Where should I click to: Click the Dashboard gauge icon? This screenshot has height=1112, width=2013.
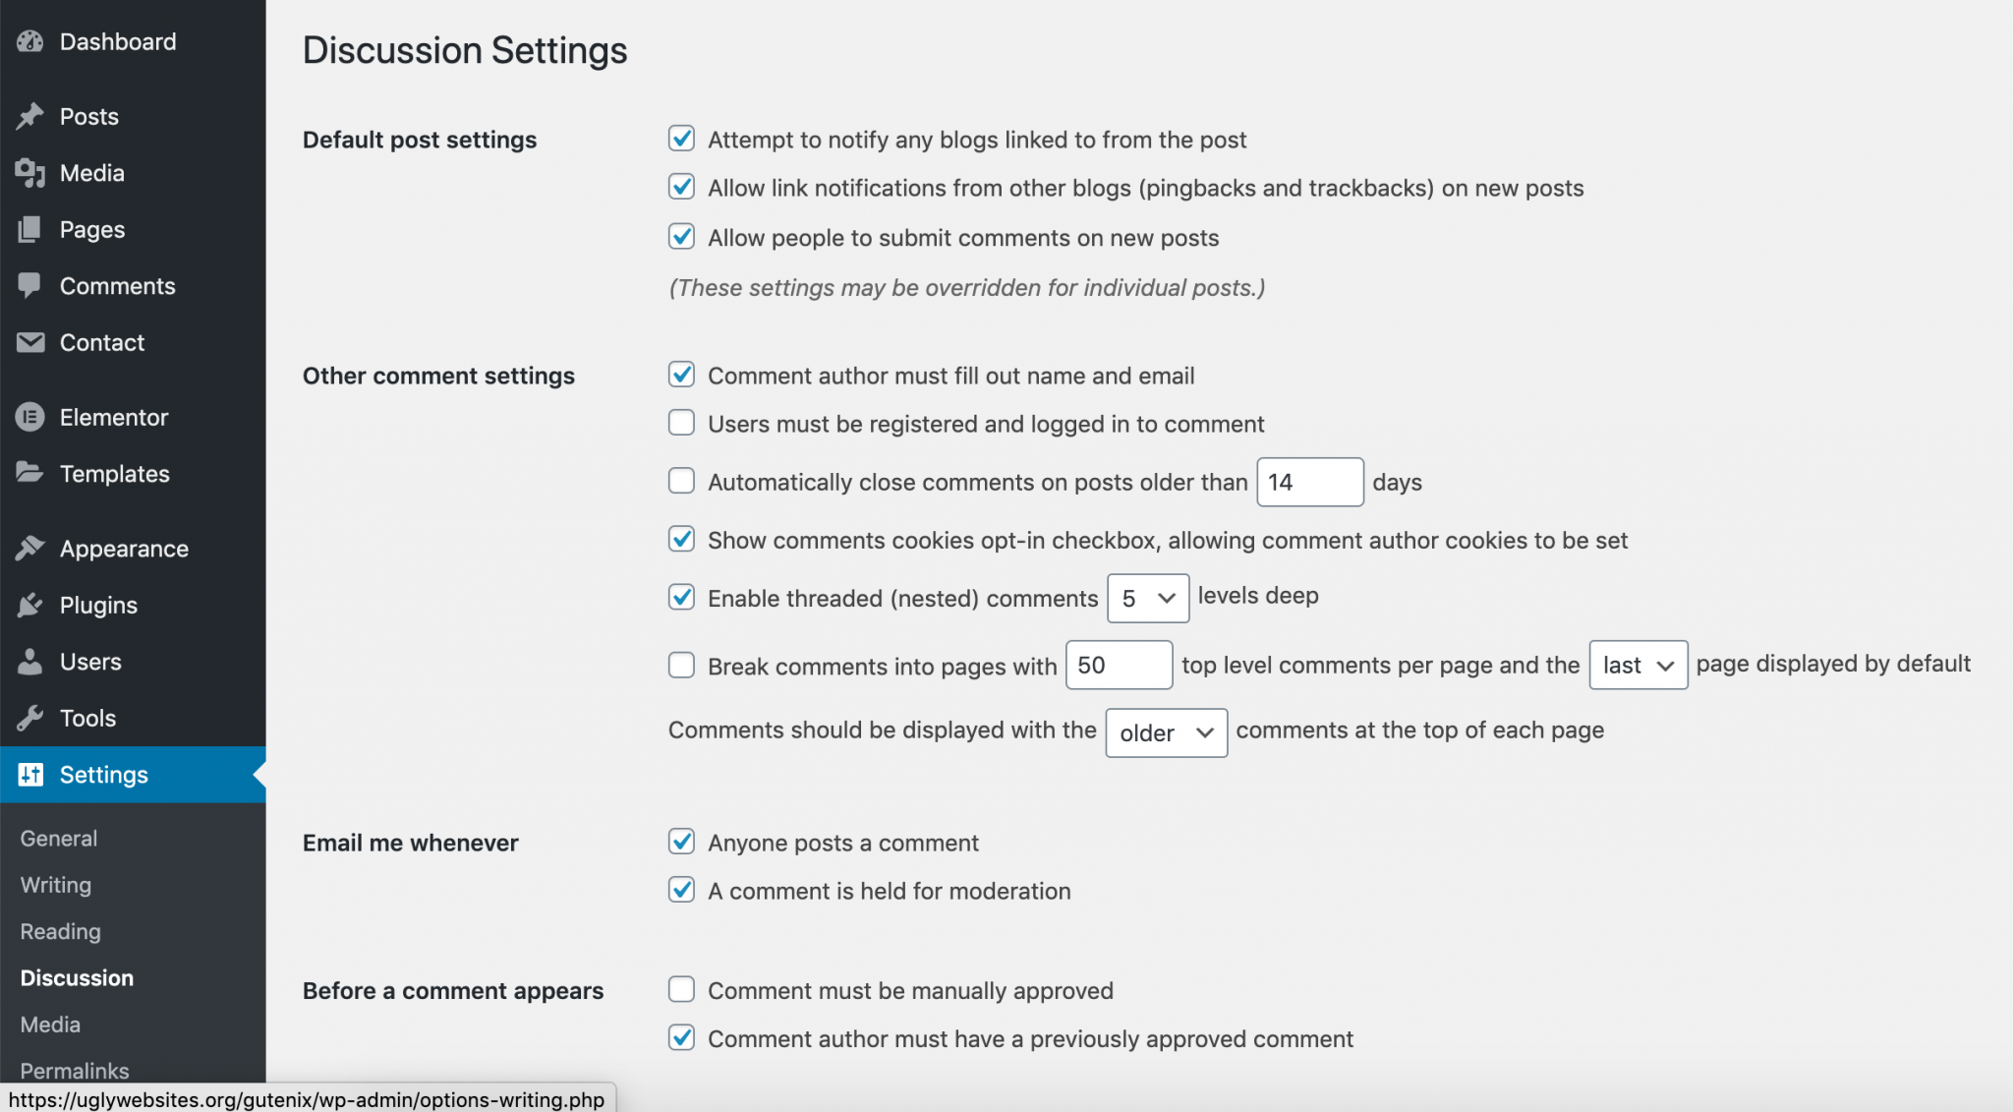point(30,41)
